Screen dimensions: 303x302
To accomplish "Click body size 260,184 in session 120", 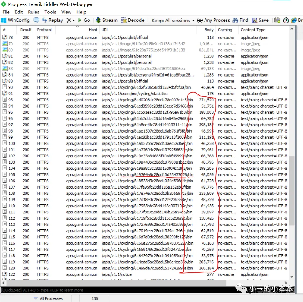I will click(206, 268).
